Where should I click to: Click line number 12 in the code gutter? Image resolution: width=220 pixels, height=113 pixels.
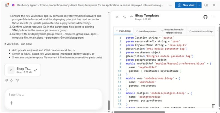pos(120,78)
